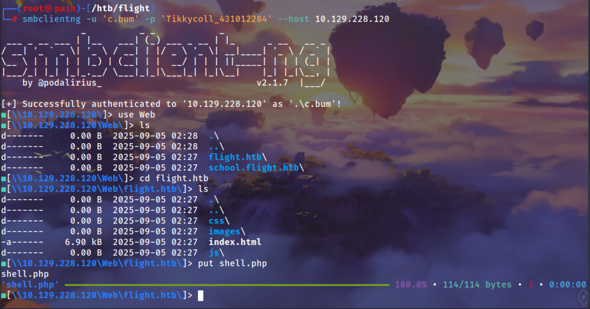Viewport: 590px width, 309px height.
Task: Click the hexagon lightning watermark icon
Action: tap(583, 297)
